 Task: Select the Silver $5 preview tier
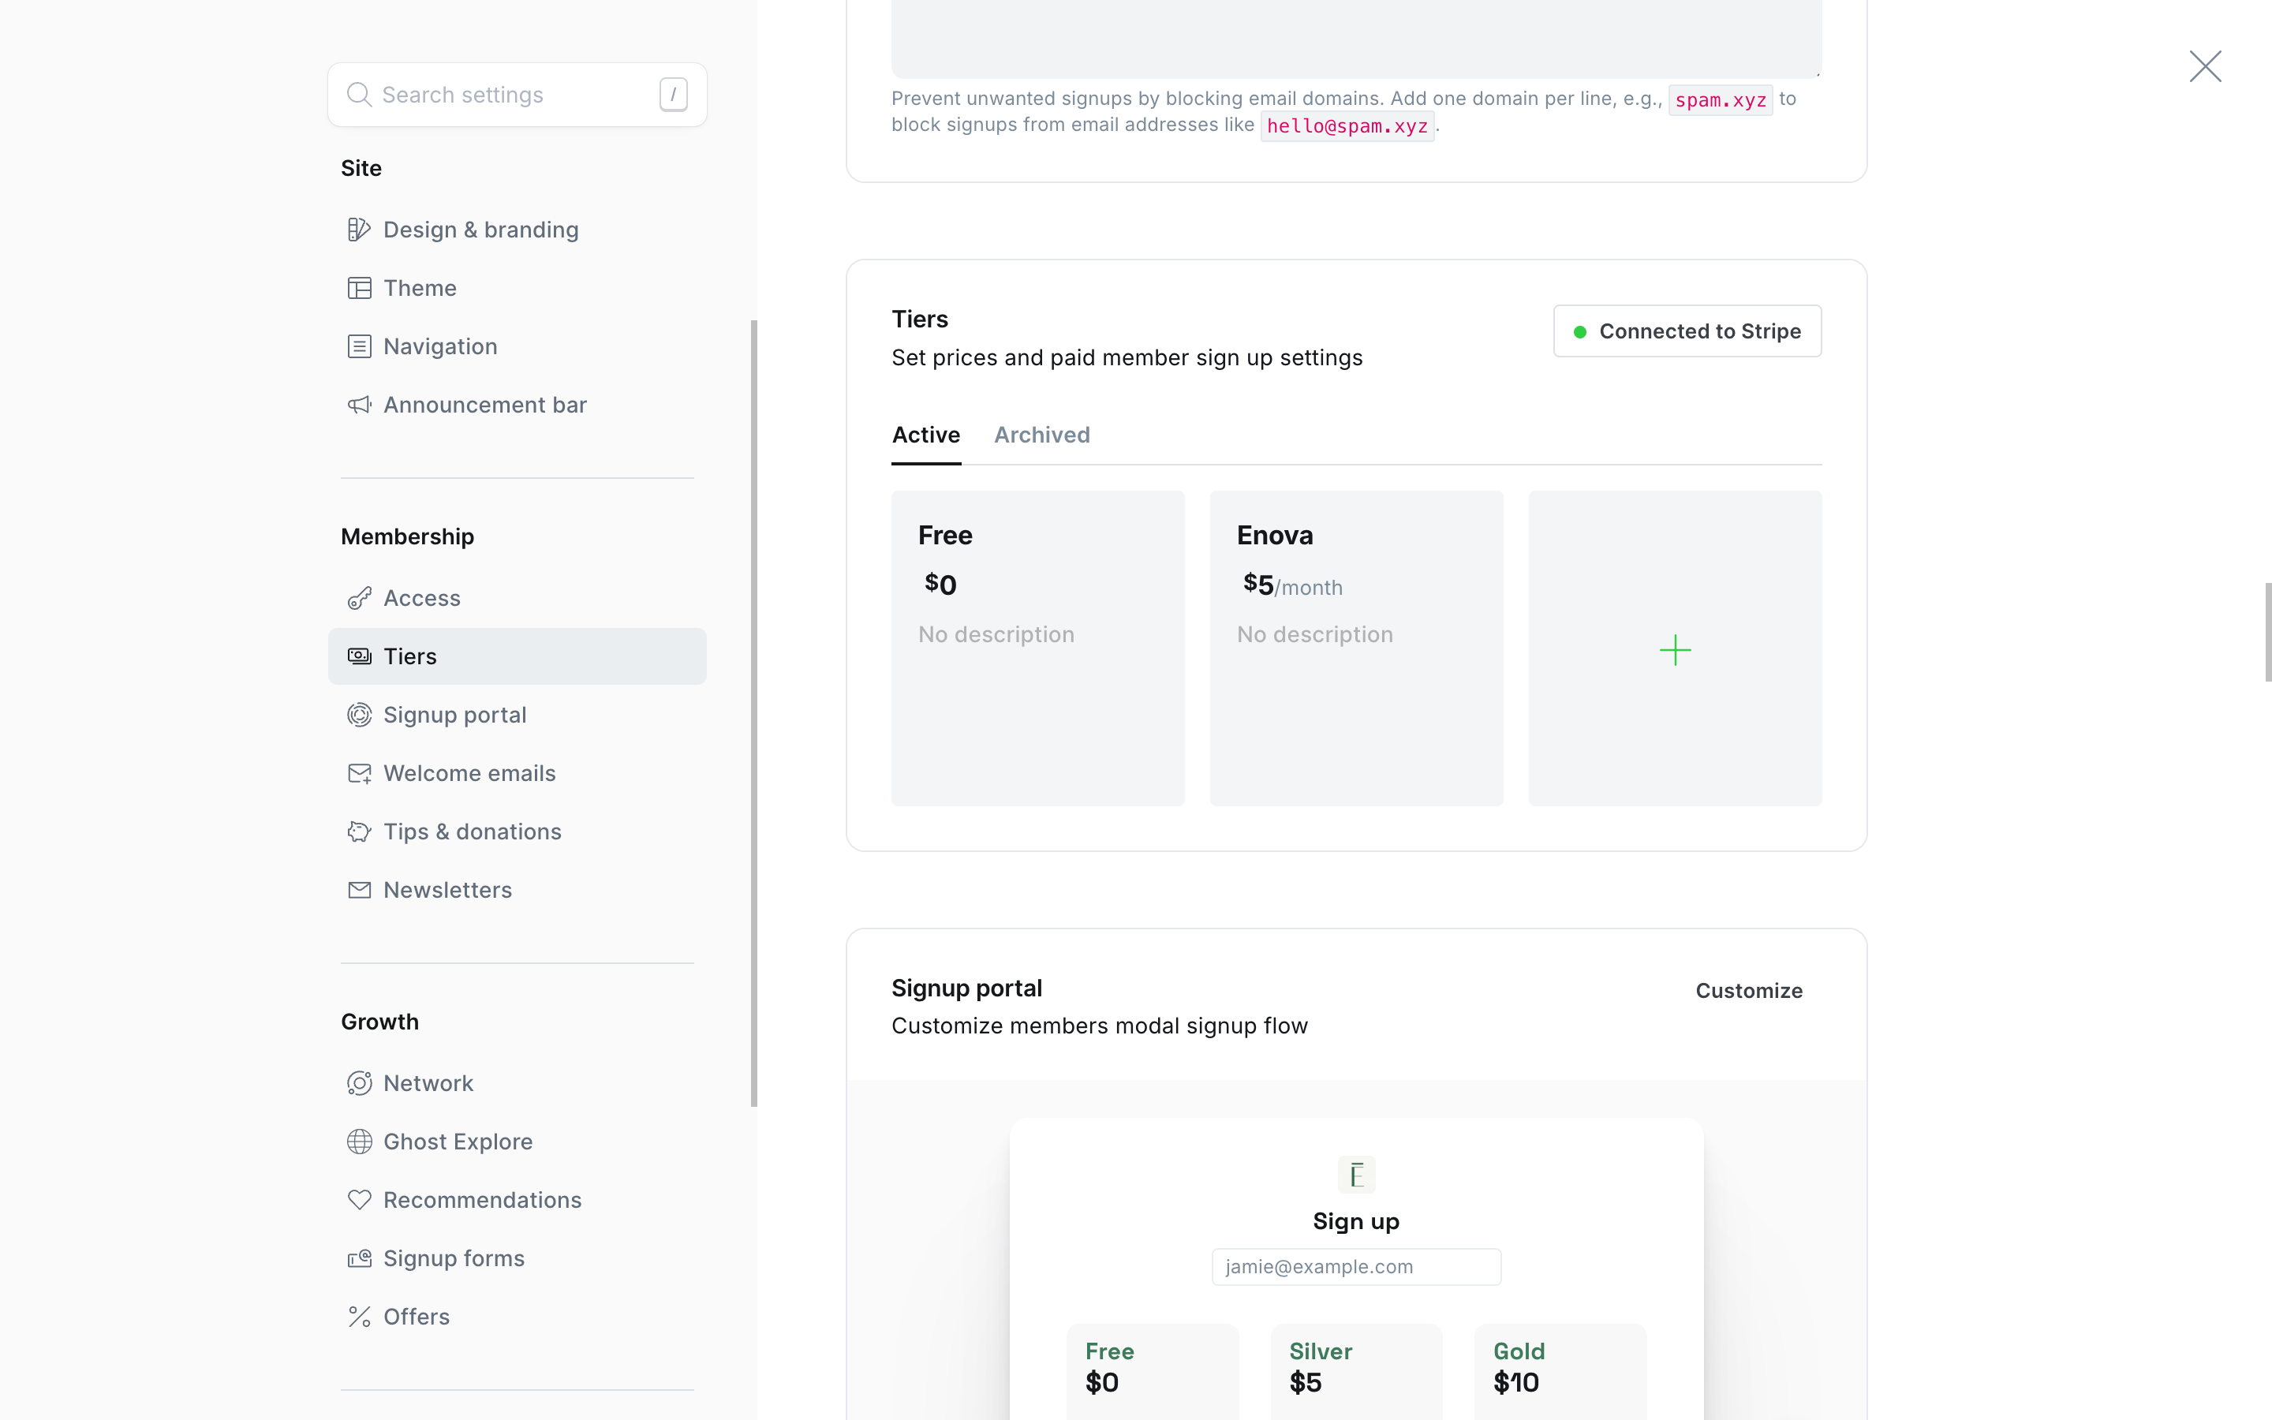(1355, 1371)
